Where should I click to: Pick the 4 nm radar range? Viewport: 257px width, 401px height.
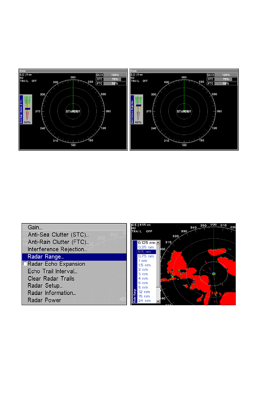[147, 278]
